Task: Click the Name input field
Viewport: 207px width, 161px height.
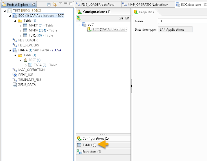Action: [182, 21]
